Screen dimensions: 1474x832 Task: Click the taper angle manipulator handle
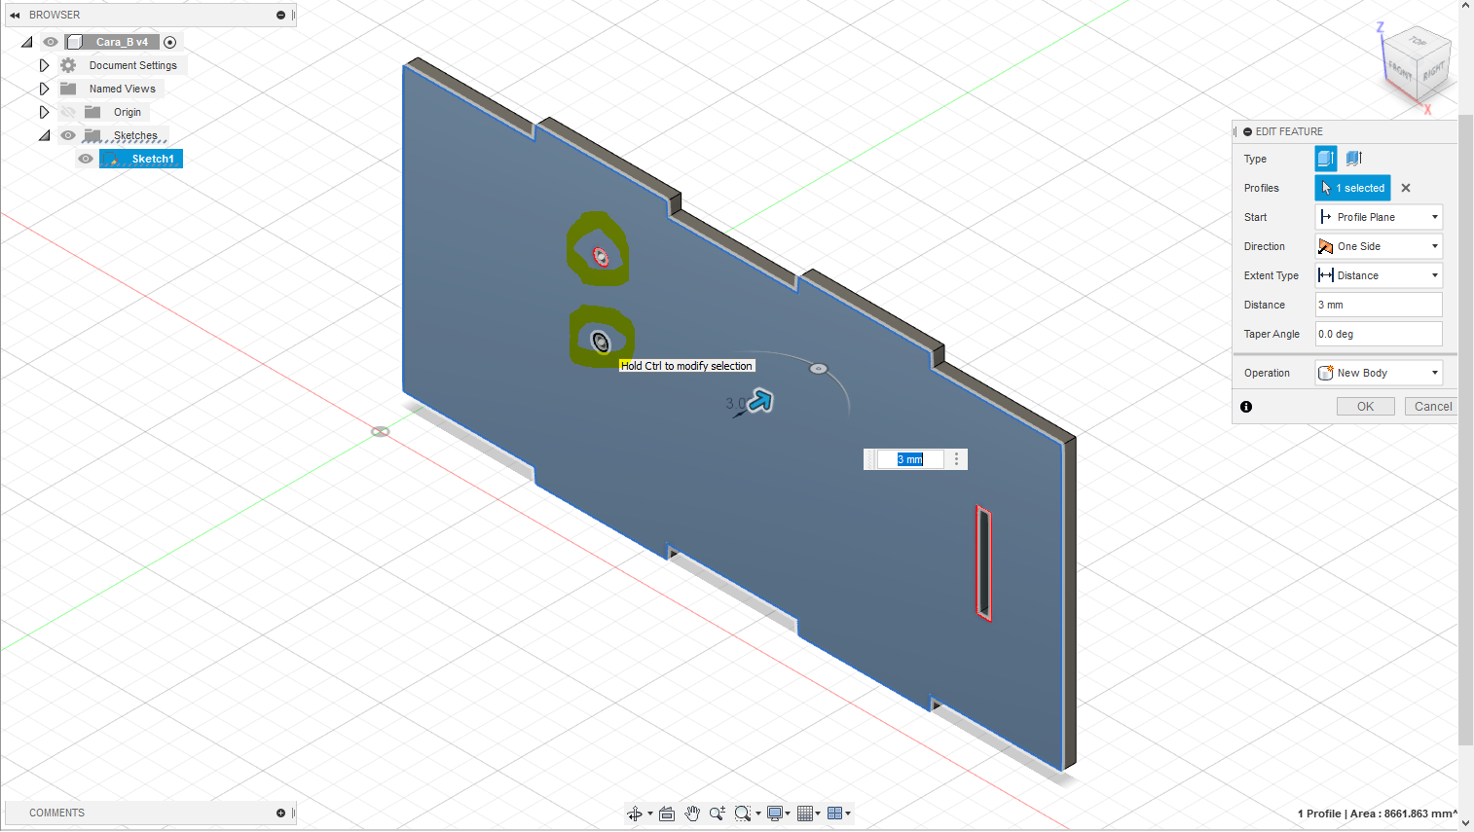coord(819,369)
